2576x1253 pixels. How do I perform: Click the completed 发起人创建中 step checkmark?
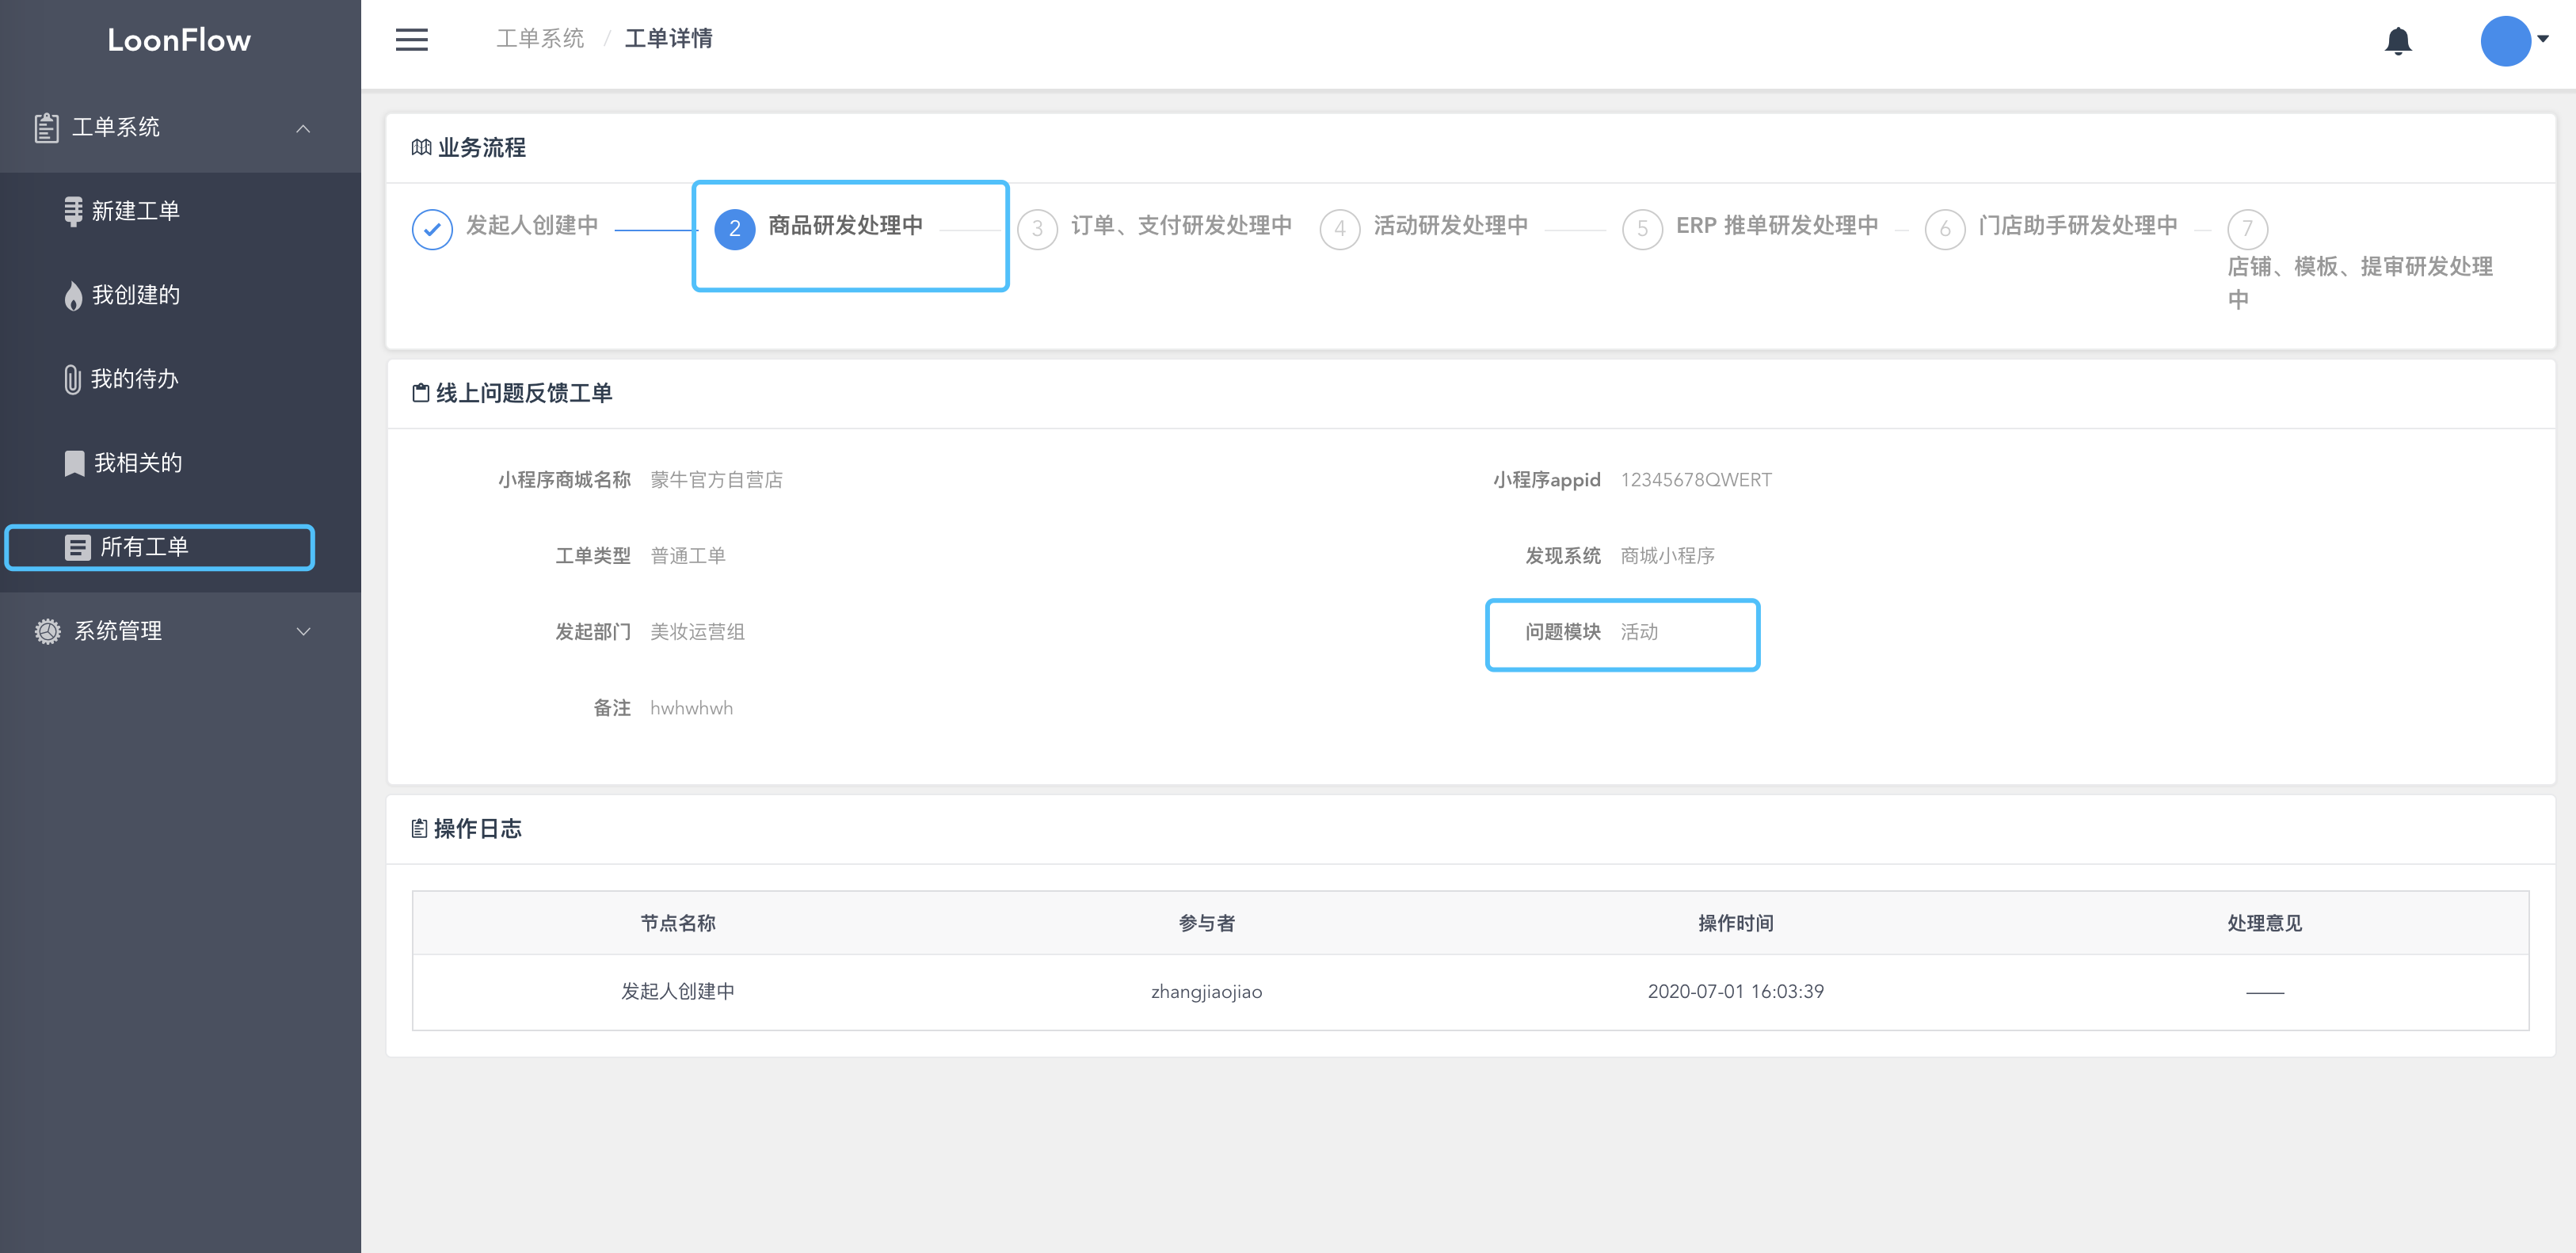point(432,228)
